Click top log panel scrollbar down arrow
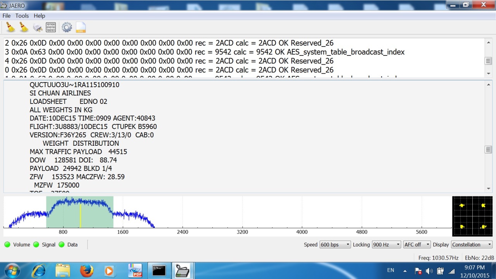This screenshot has height=279, width=496. (x=488, y=74)
